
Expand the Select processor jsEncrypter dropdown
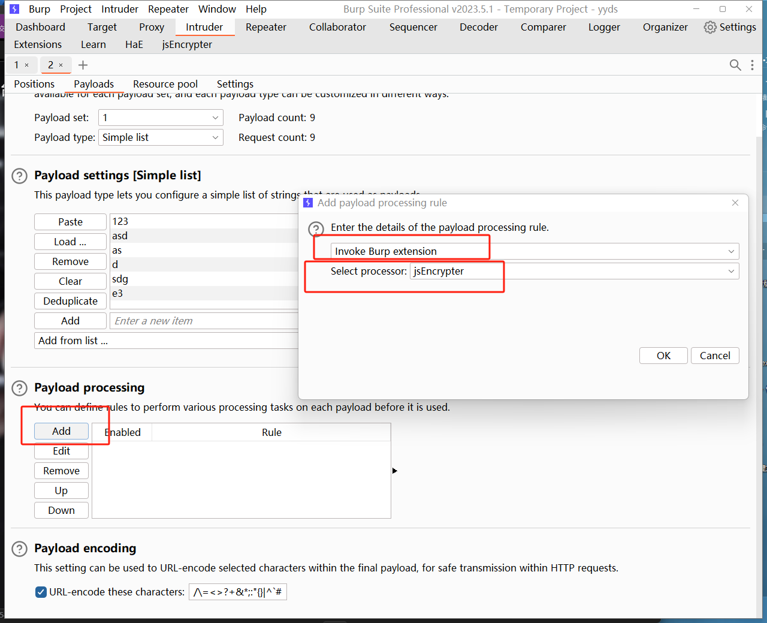575,271
